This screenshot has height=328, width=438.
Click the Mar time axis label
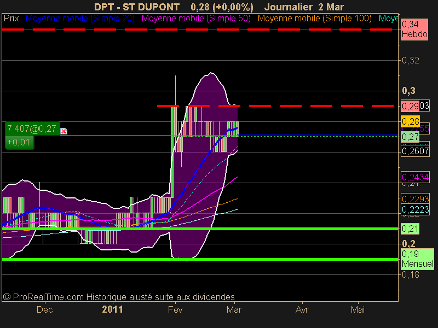tap(234, 309)
